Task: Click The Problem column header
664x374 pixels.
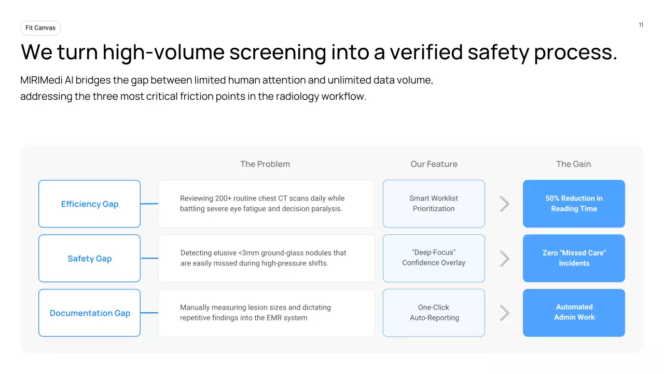Action: [265, 164]
